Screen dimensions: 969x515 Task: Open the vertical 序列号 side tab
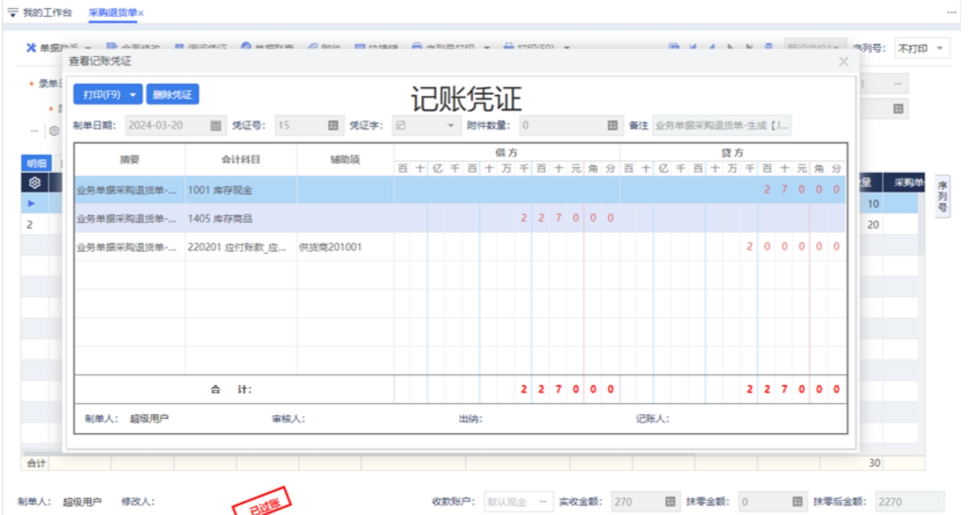tap(943, 197)
